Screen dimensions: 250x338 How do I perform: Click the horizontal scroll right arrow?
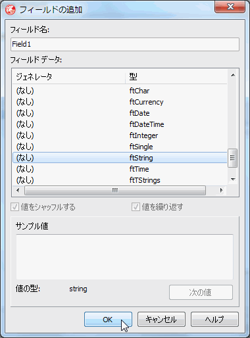tap(222, 190)
